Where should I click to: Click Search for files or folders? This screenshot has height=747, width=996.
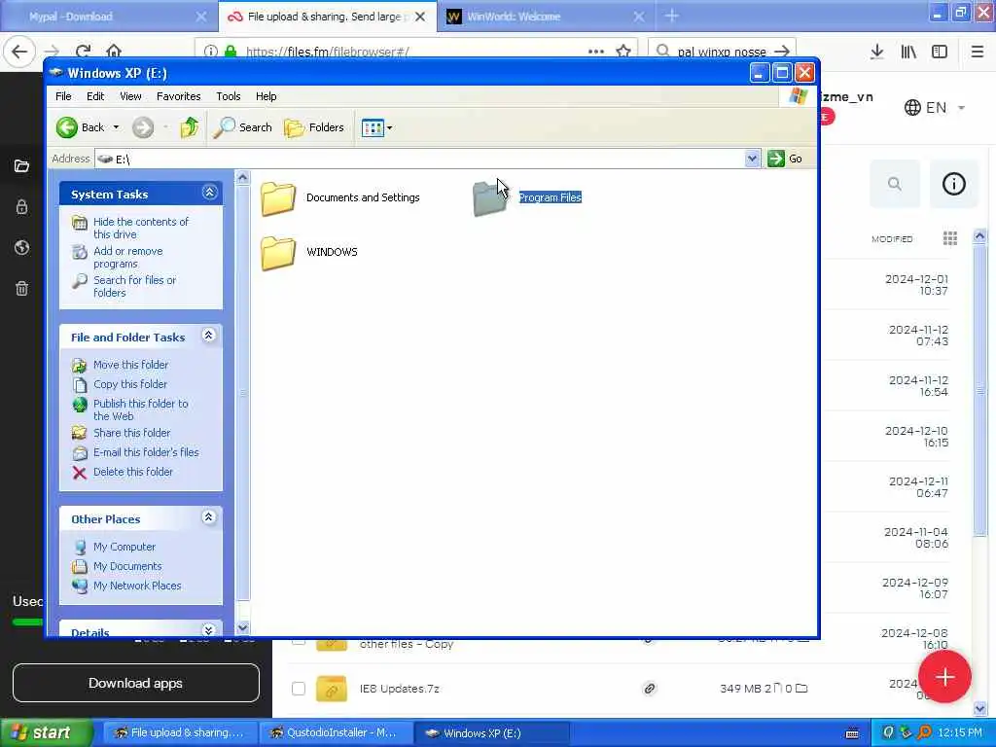point(134,287)
